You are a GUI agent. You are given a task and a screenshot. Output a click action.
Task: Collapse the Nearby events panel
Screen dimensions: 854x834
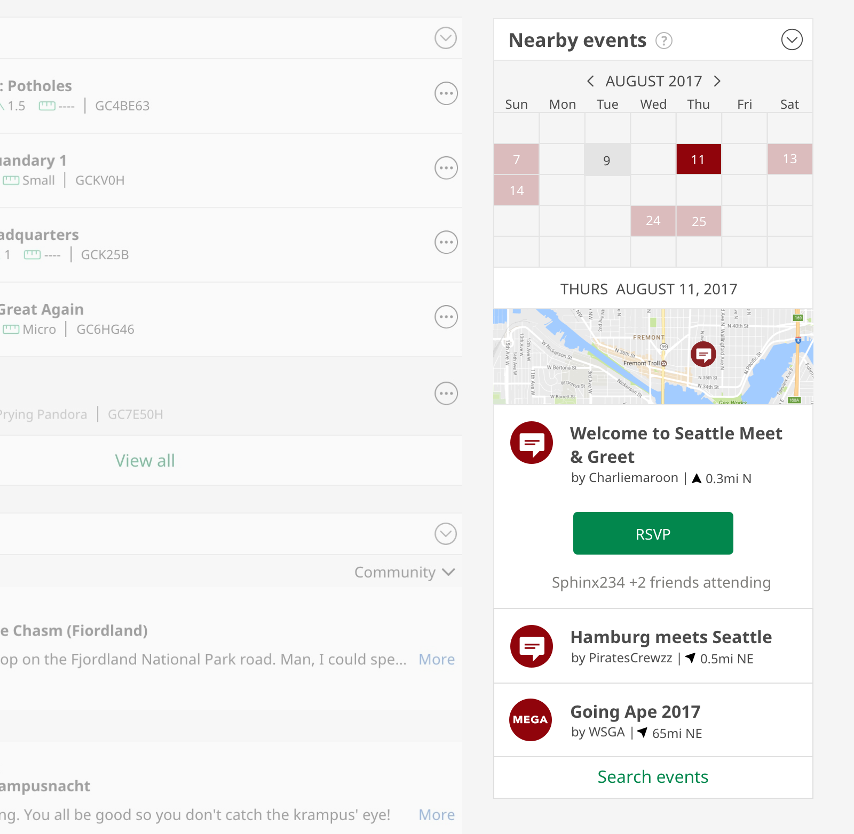click(x=792, y=39)
